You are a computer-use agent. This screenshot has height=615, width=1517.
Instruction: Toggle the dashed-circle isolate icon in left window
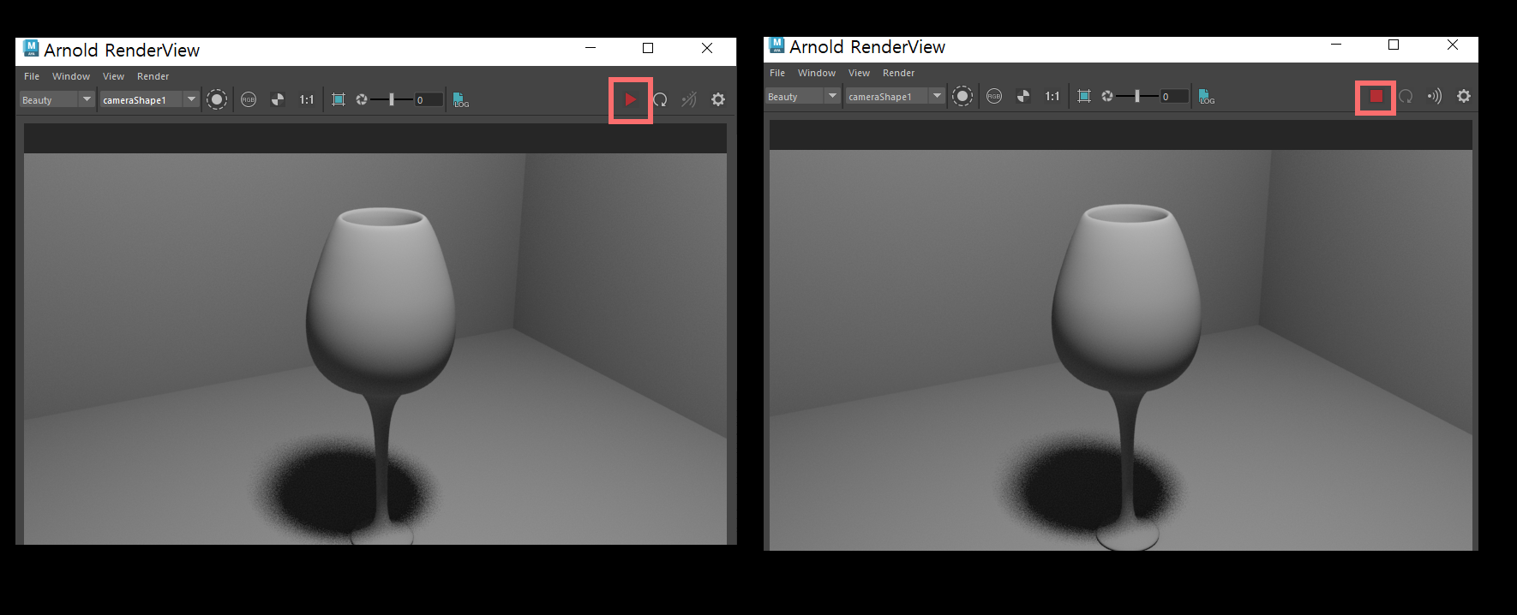pos(217,100)
